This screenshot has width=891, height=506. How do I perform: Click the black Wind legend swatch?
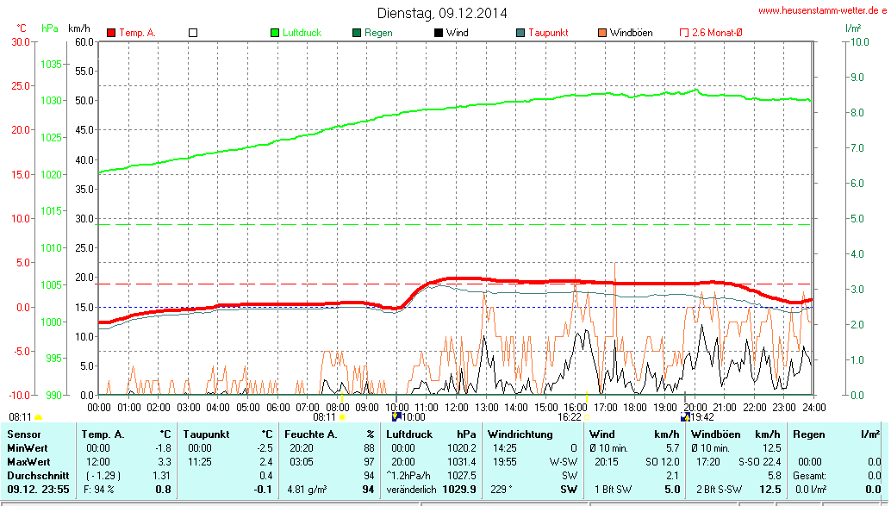[x=439, y=33]
